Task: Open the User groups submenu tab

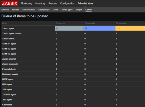Action: 44,10
